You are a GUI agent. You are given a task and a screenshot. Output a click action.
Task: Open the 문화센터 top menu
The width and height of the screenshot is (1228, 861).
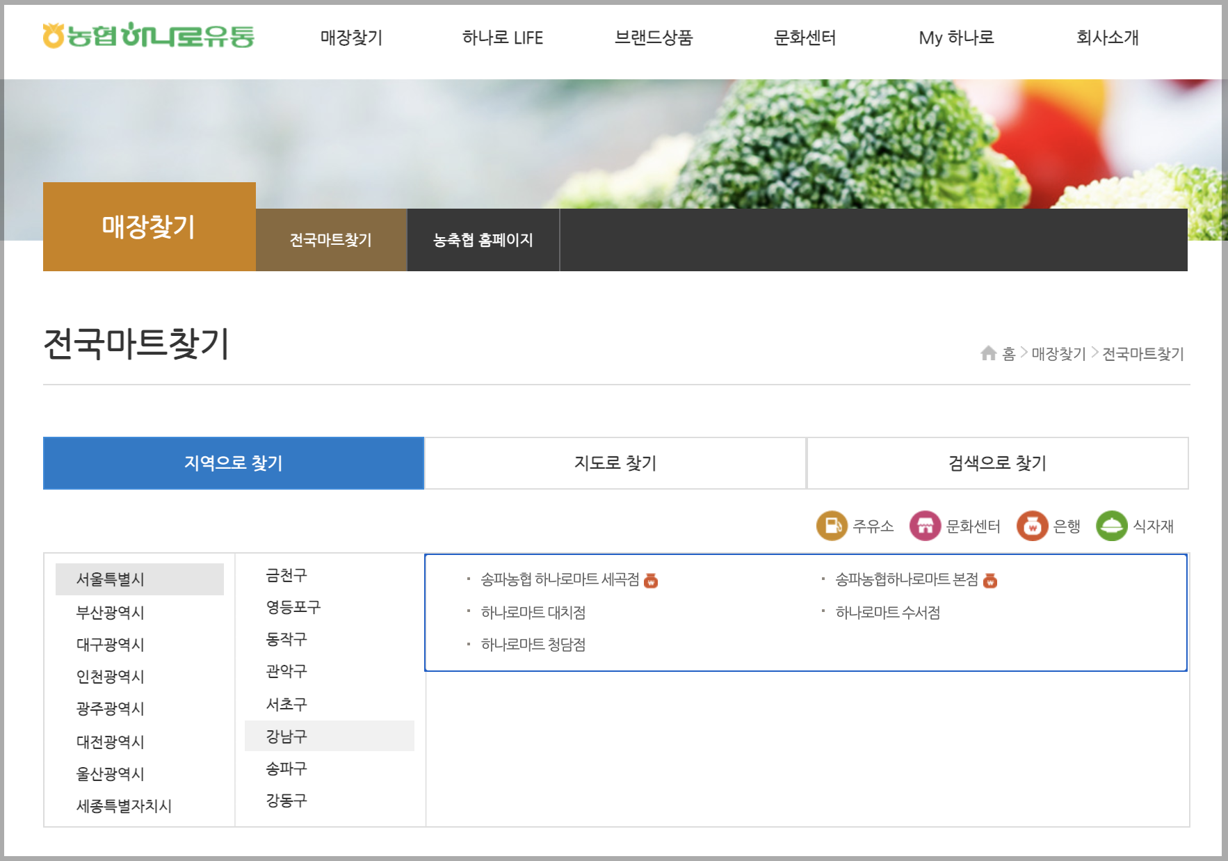click(805, 38)
